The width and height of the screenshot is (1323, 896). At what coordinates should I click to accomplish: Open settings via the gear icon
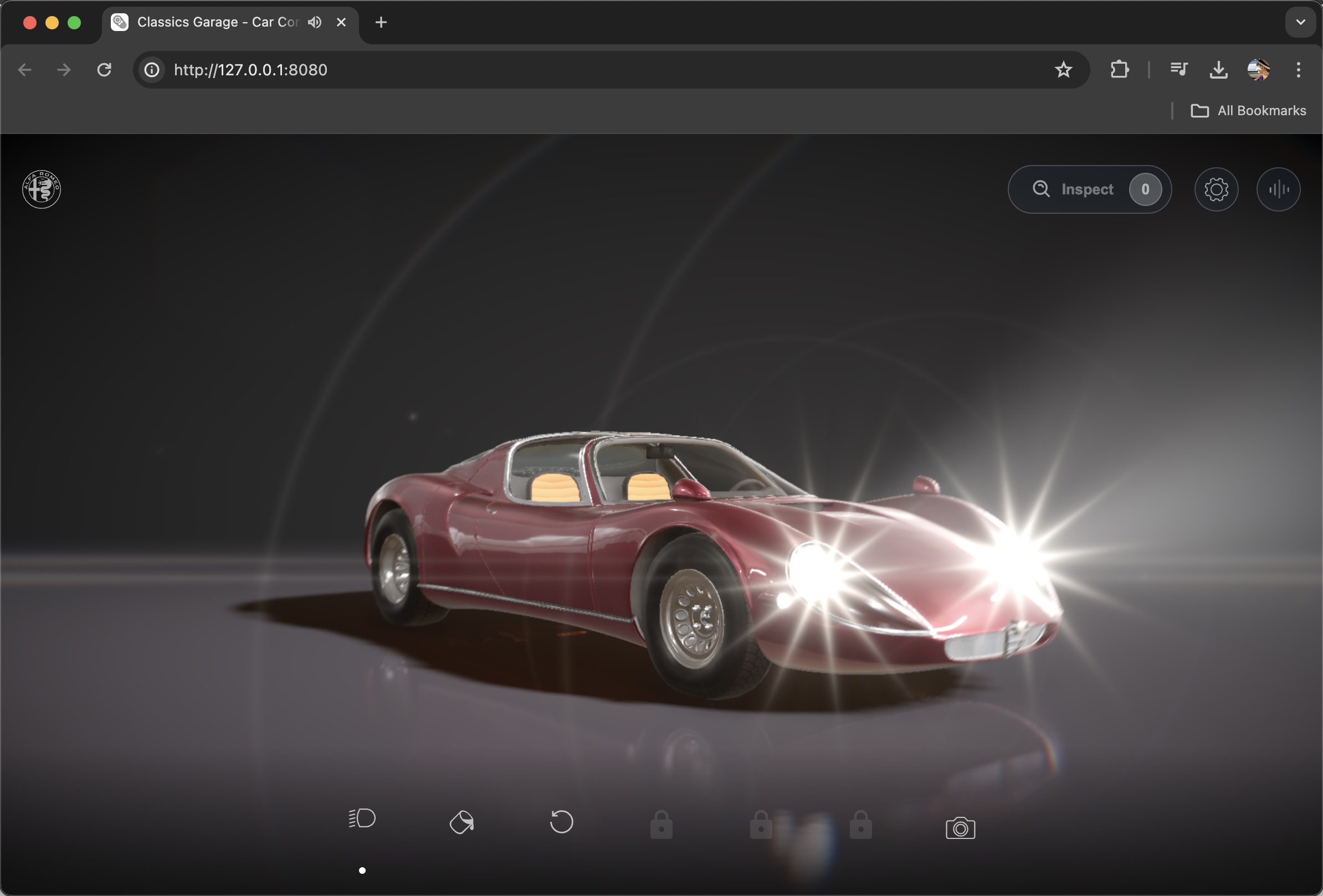point(1216,189)
